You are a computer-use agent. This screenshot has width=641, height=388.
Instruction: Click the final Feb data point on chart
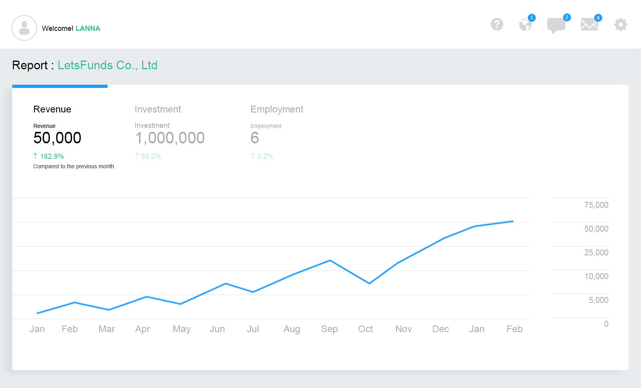(x=513, y=221)
